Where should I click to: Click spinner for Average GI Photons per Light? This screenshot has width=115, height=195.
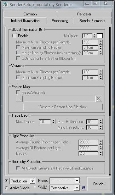101,148
